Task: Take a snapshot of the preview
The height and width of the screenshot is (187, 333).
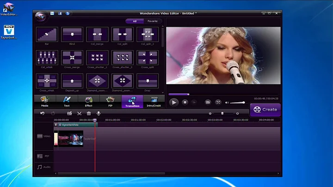Action: 208,102
